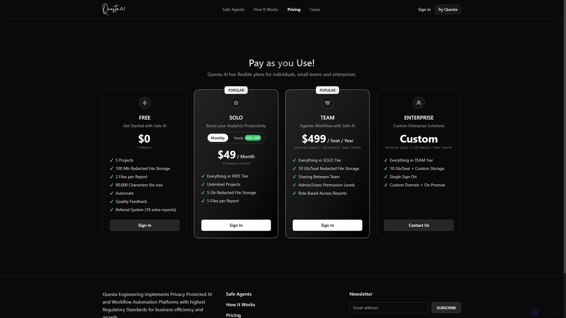Select Monthly billing option
The height and width of the screenshot is (318, 566).
click(218, 138)
